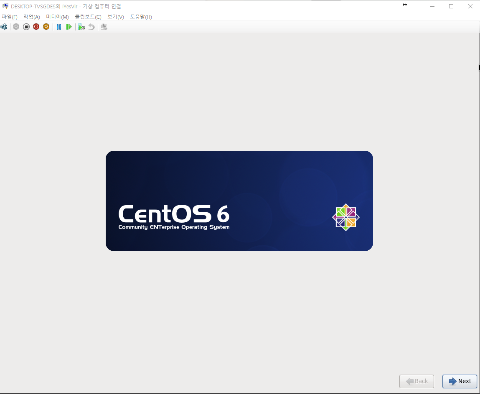
Task: Open the 보기(V) menu
Action: click(116, 17)
